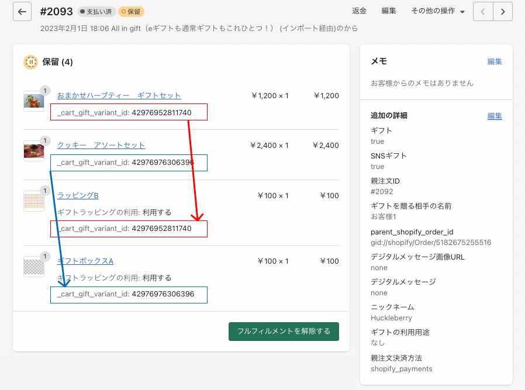Click the ギフトボックスA product thumbnail
525x390 pixels.
tap(33, 267)
